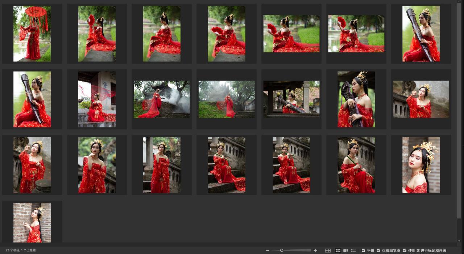Click the 22 个项目 status text
This screenshot has width=464, height=254.
(x=21, y=250)
